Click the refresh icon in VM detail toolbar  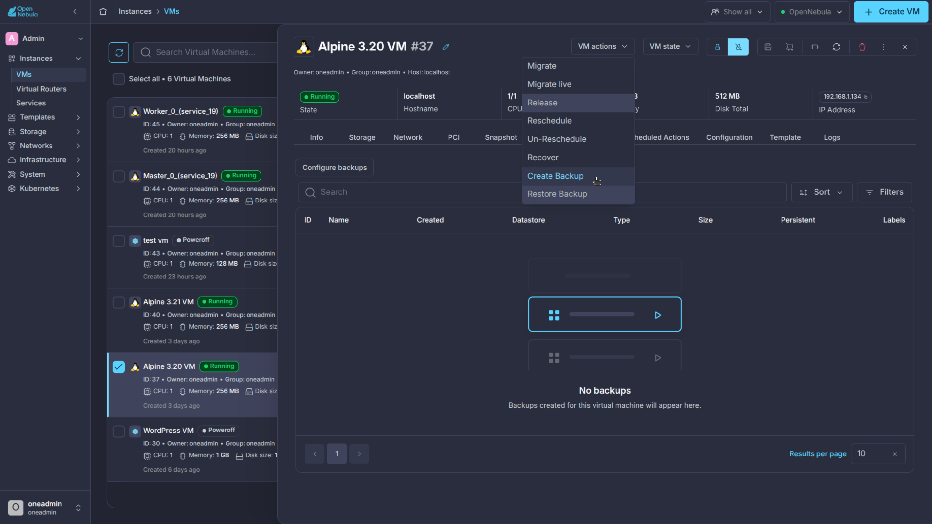[837, 47]
